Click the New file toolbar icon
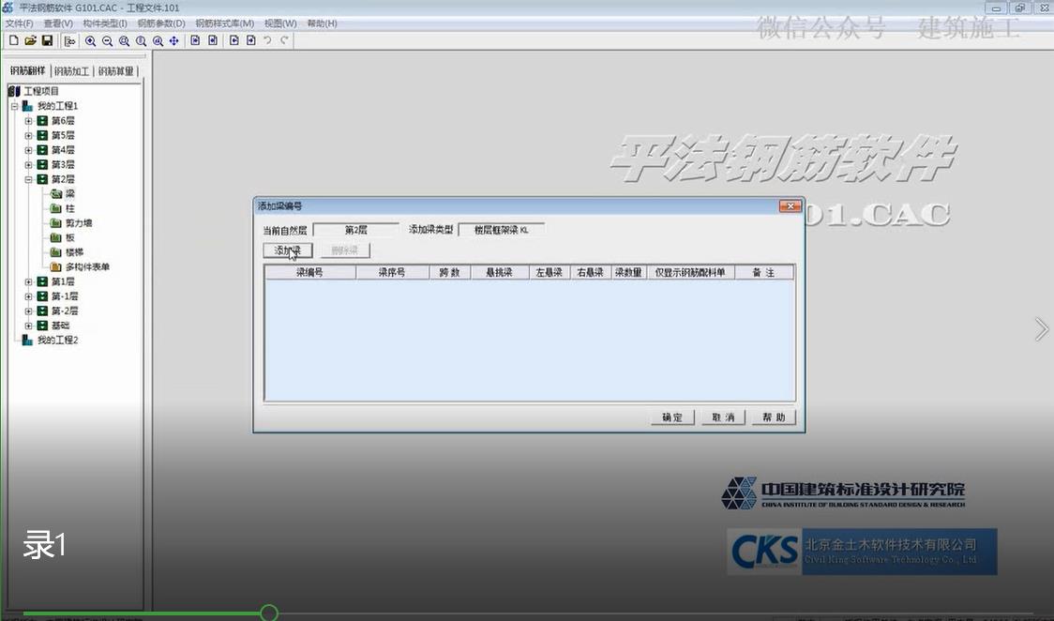The image size is (1054, 621). coord(13,40)
